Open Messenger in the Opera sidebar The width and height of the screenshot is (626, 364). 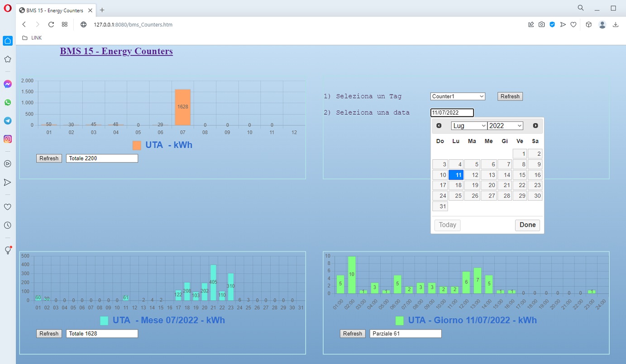tap(8, 84)
